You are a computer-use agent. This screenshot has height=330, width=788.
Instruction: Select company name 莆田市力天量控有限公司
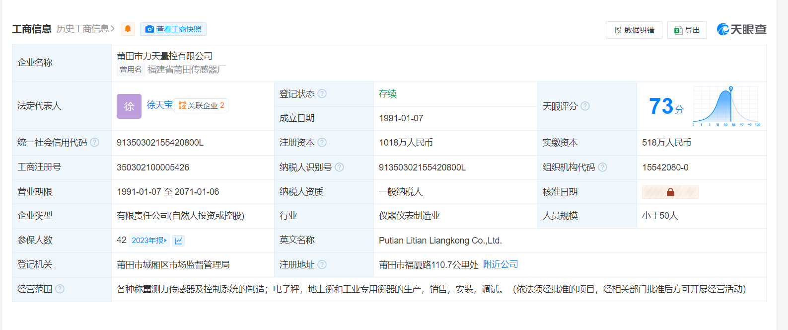165,56
